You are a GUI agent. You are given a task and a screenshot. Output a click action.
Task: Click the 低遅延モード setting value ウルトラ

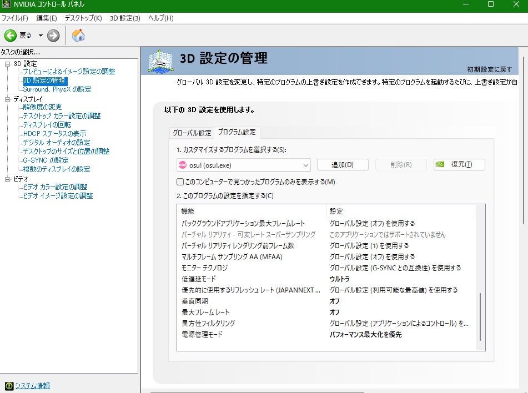[x=340, y=279]
